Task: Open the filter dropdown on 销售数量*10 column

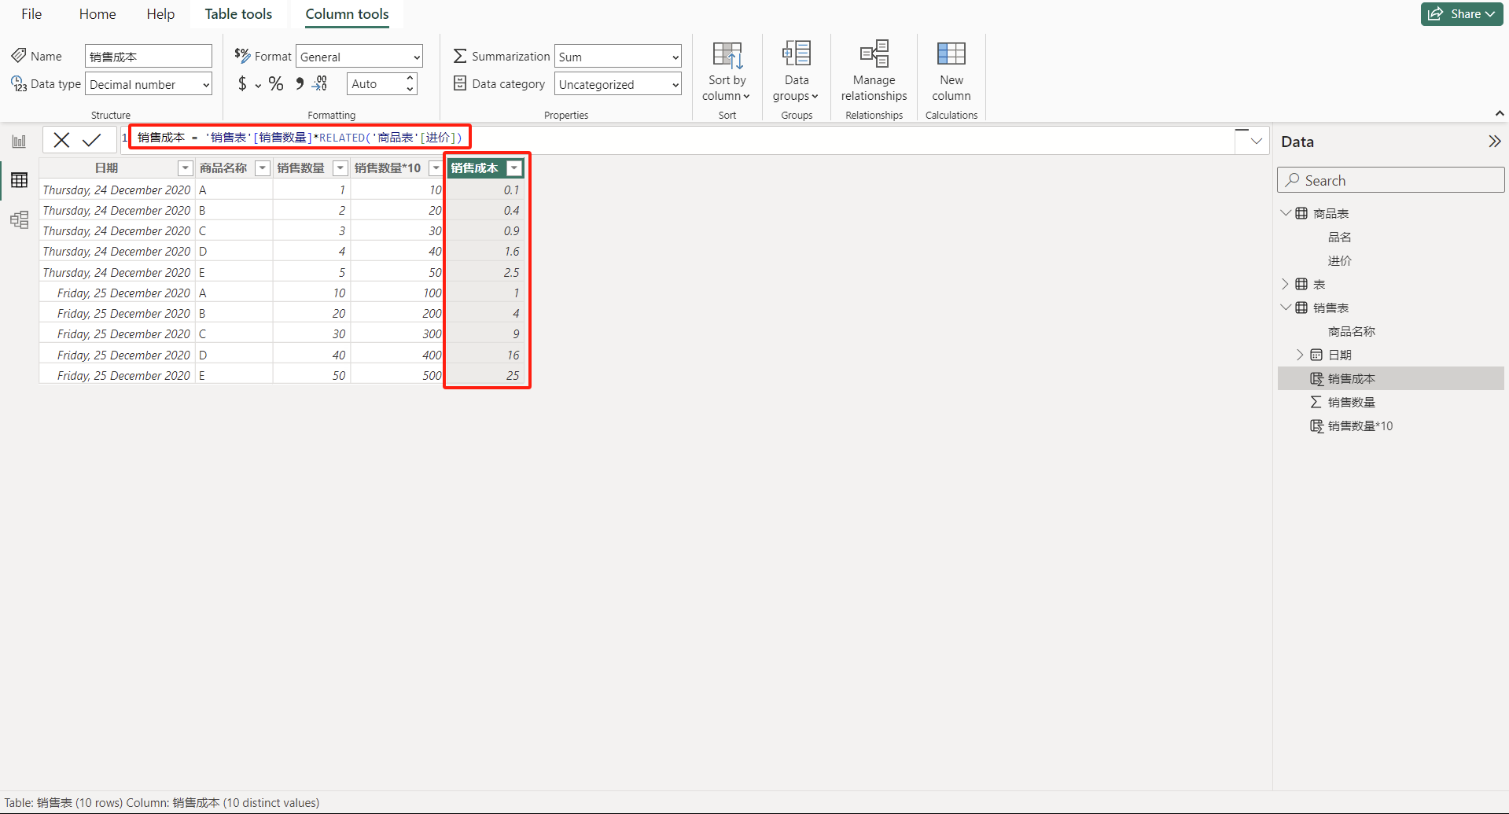Action: (x=436, y=168)
